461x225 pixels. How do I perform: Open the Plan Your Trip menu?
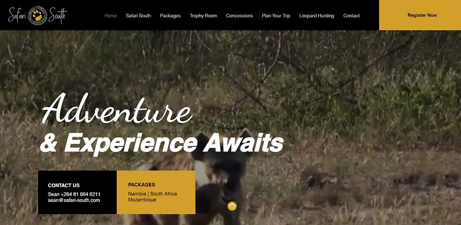coord(276,15)
